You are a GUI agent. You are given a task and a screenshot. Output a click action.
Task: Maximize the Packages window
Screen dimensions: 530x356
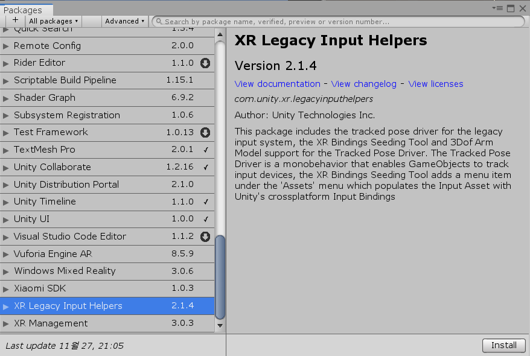[x=511, y=8]
